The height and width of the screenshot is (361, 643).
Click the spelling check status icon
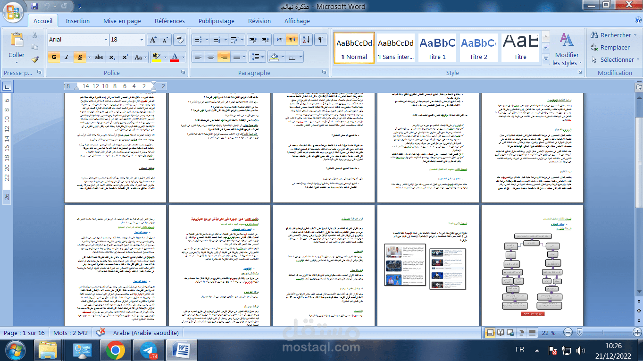pyautogui.click(x=100, y=333)
